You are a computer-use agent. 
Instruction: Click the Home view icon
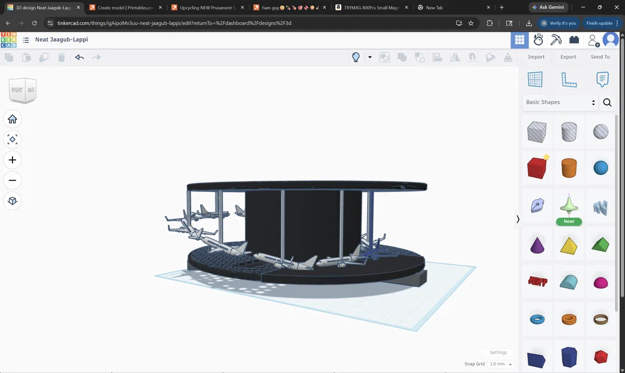point(12,119)
